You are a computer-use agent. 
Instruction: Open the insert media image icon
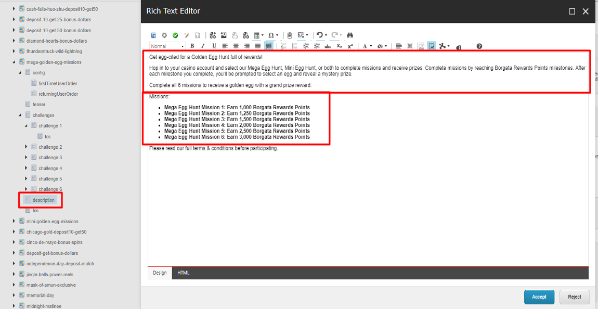[224, 35]
